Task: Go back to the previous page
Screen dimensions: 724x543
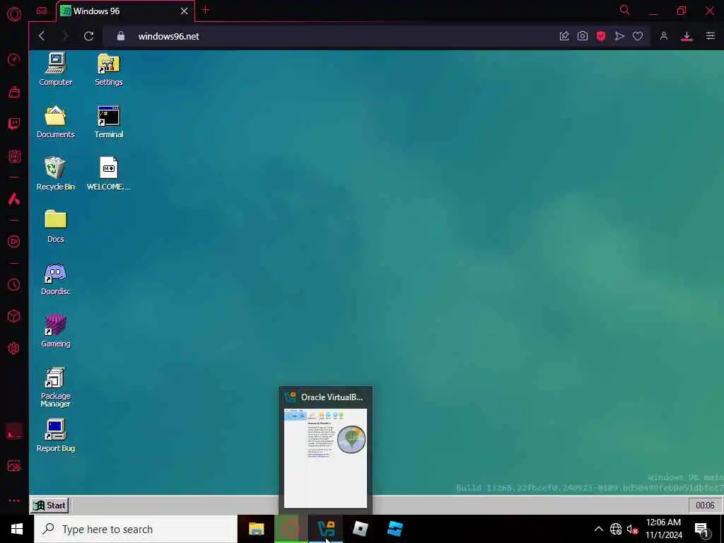Action: coord(42,36)
